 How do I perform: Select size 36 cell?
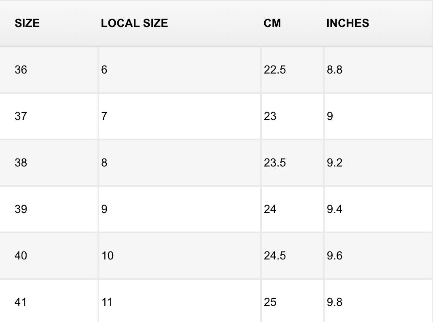tap(21, 70)
